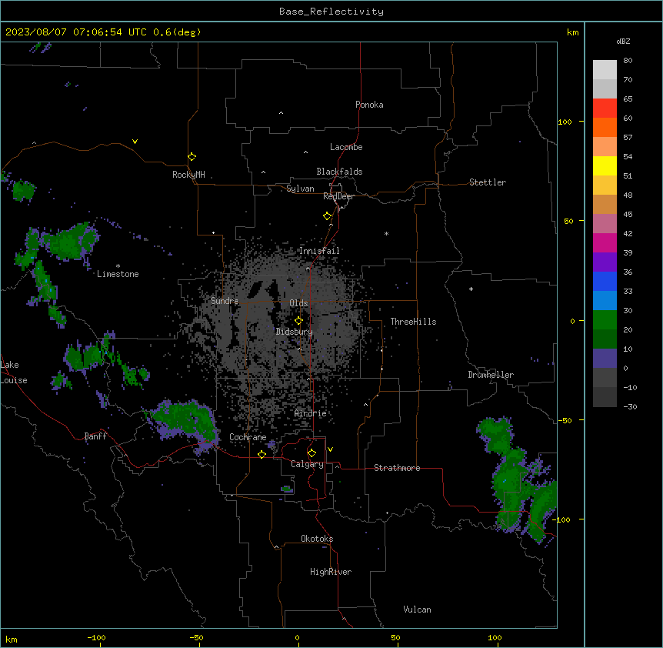The height and width of the screenshot is (648, 663).
Task: Click the Sylvan label on the map
Action: [300, 189]
